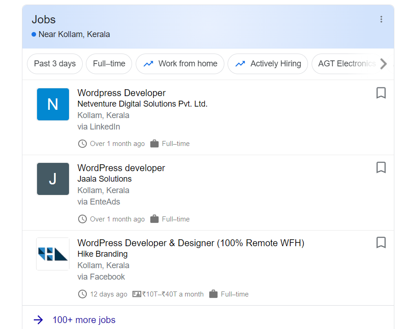Click the Netventure 'N' company logo
414x329 pixels.
pos(53,104)
